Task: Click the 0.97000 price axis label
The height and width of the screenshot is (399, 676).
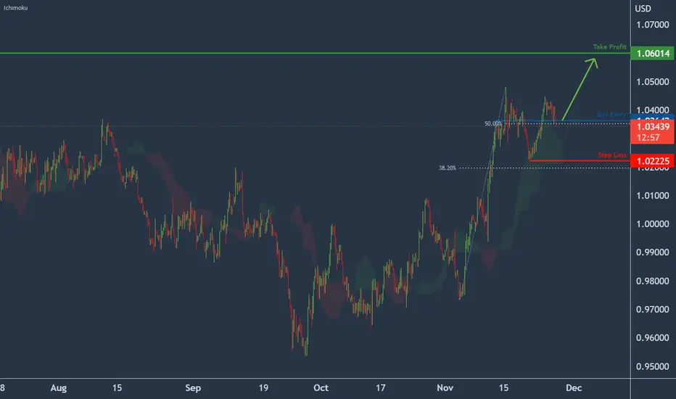Action: tap(653, 309)
